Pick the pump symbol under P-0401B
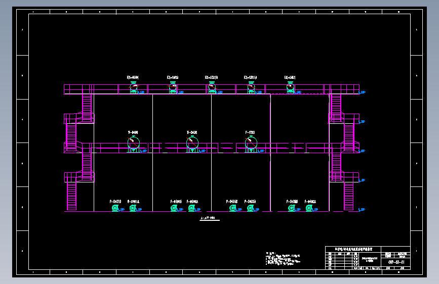439x284 pixels. point(115,208)
